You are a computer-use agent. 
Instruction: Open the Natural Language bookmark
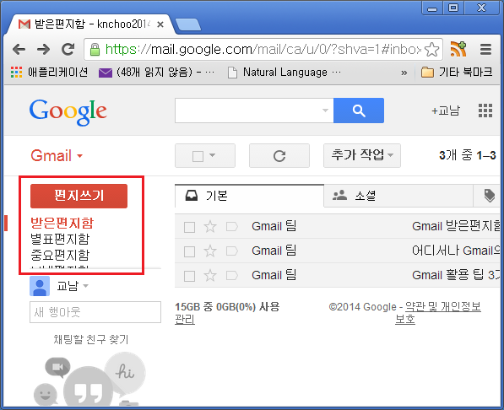(285, 73)
